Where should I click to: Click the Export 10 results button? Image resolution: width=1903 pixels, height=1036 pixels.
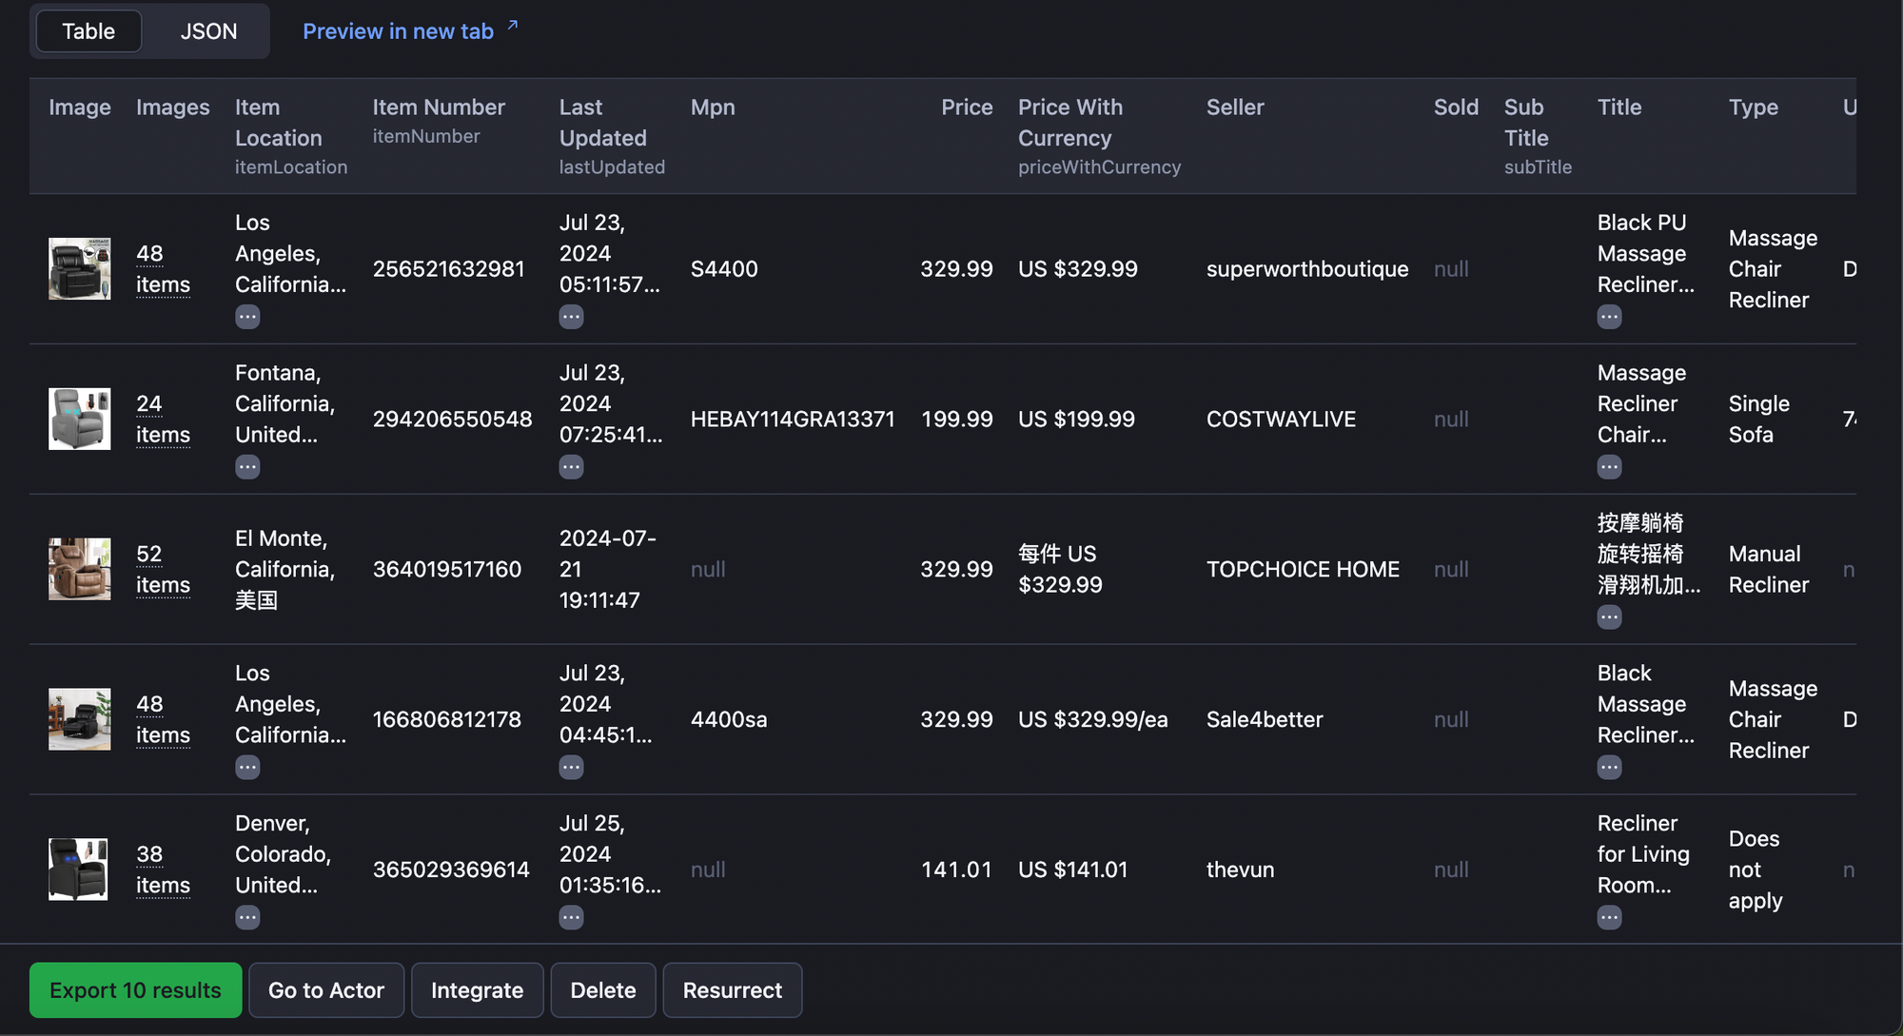point(134,989)
